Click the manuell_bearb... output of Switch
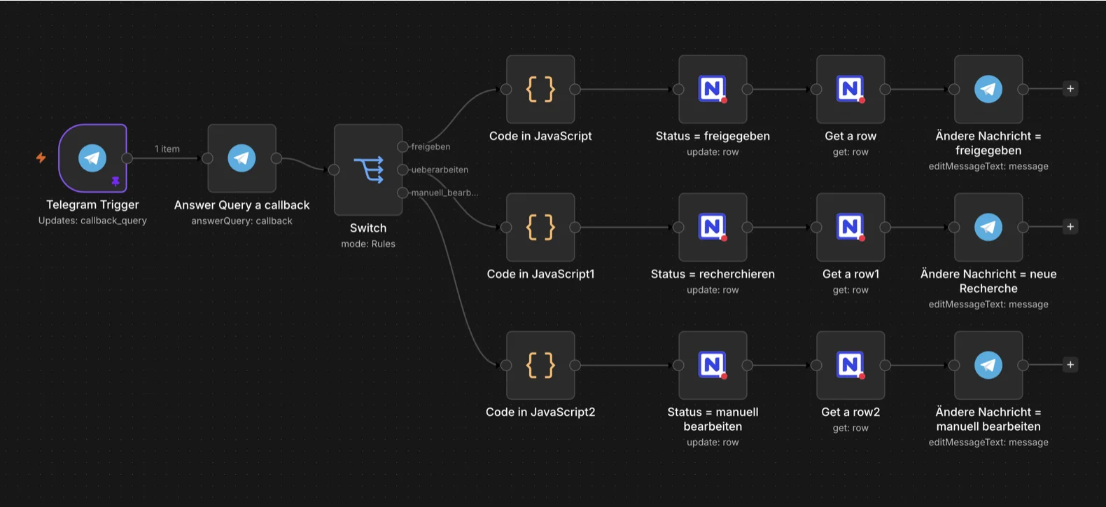Viewport: 1106px width, 507px height. (x=402, y=193)
